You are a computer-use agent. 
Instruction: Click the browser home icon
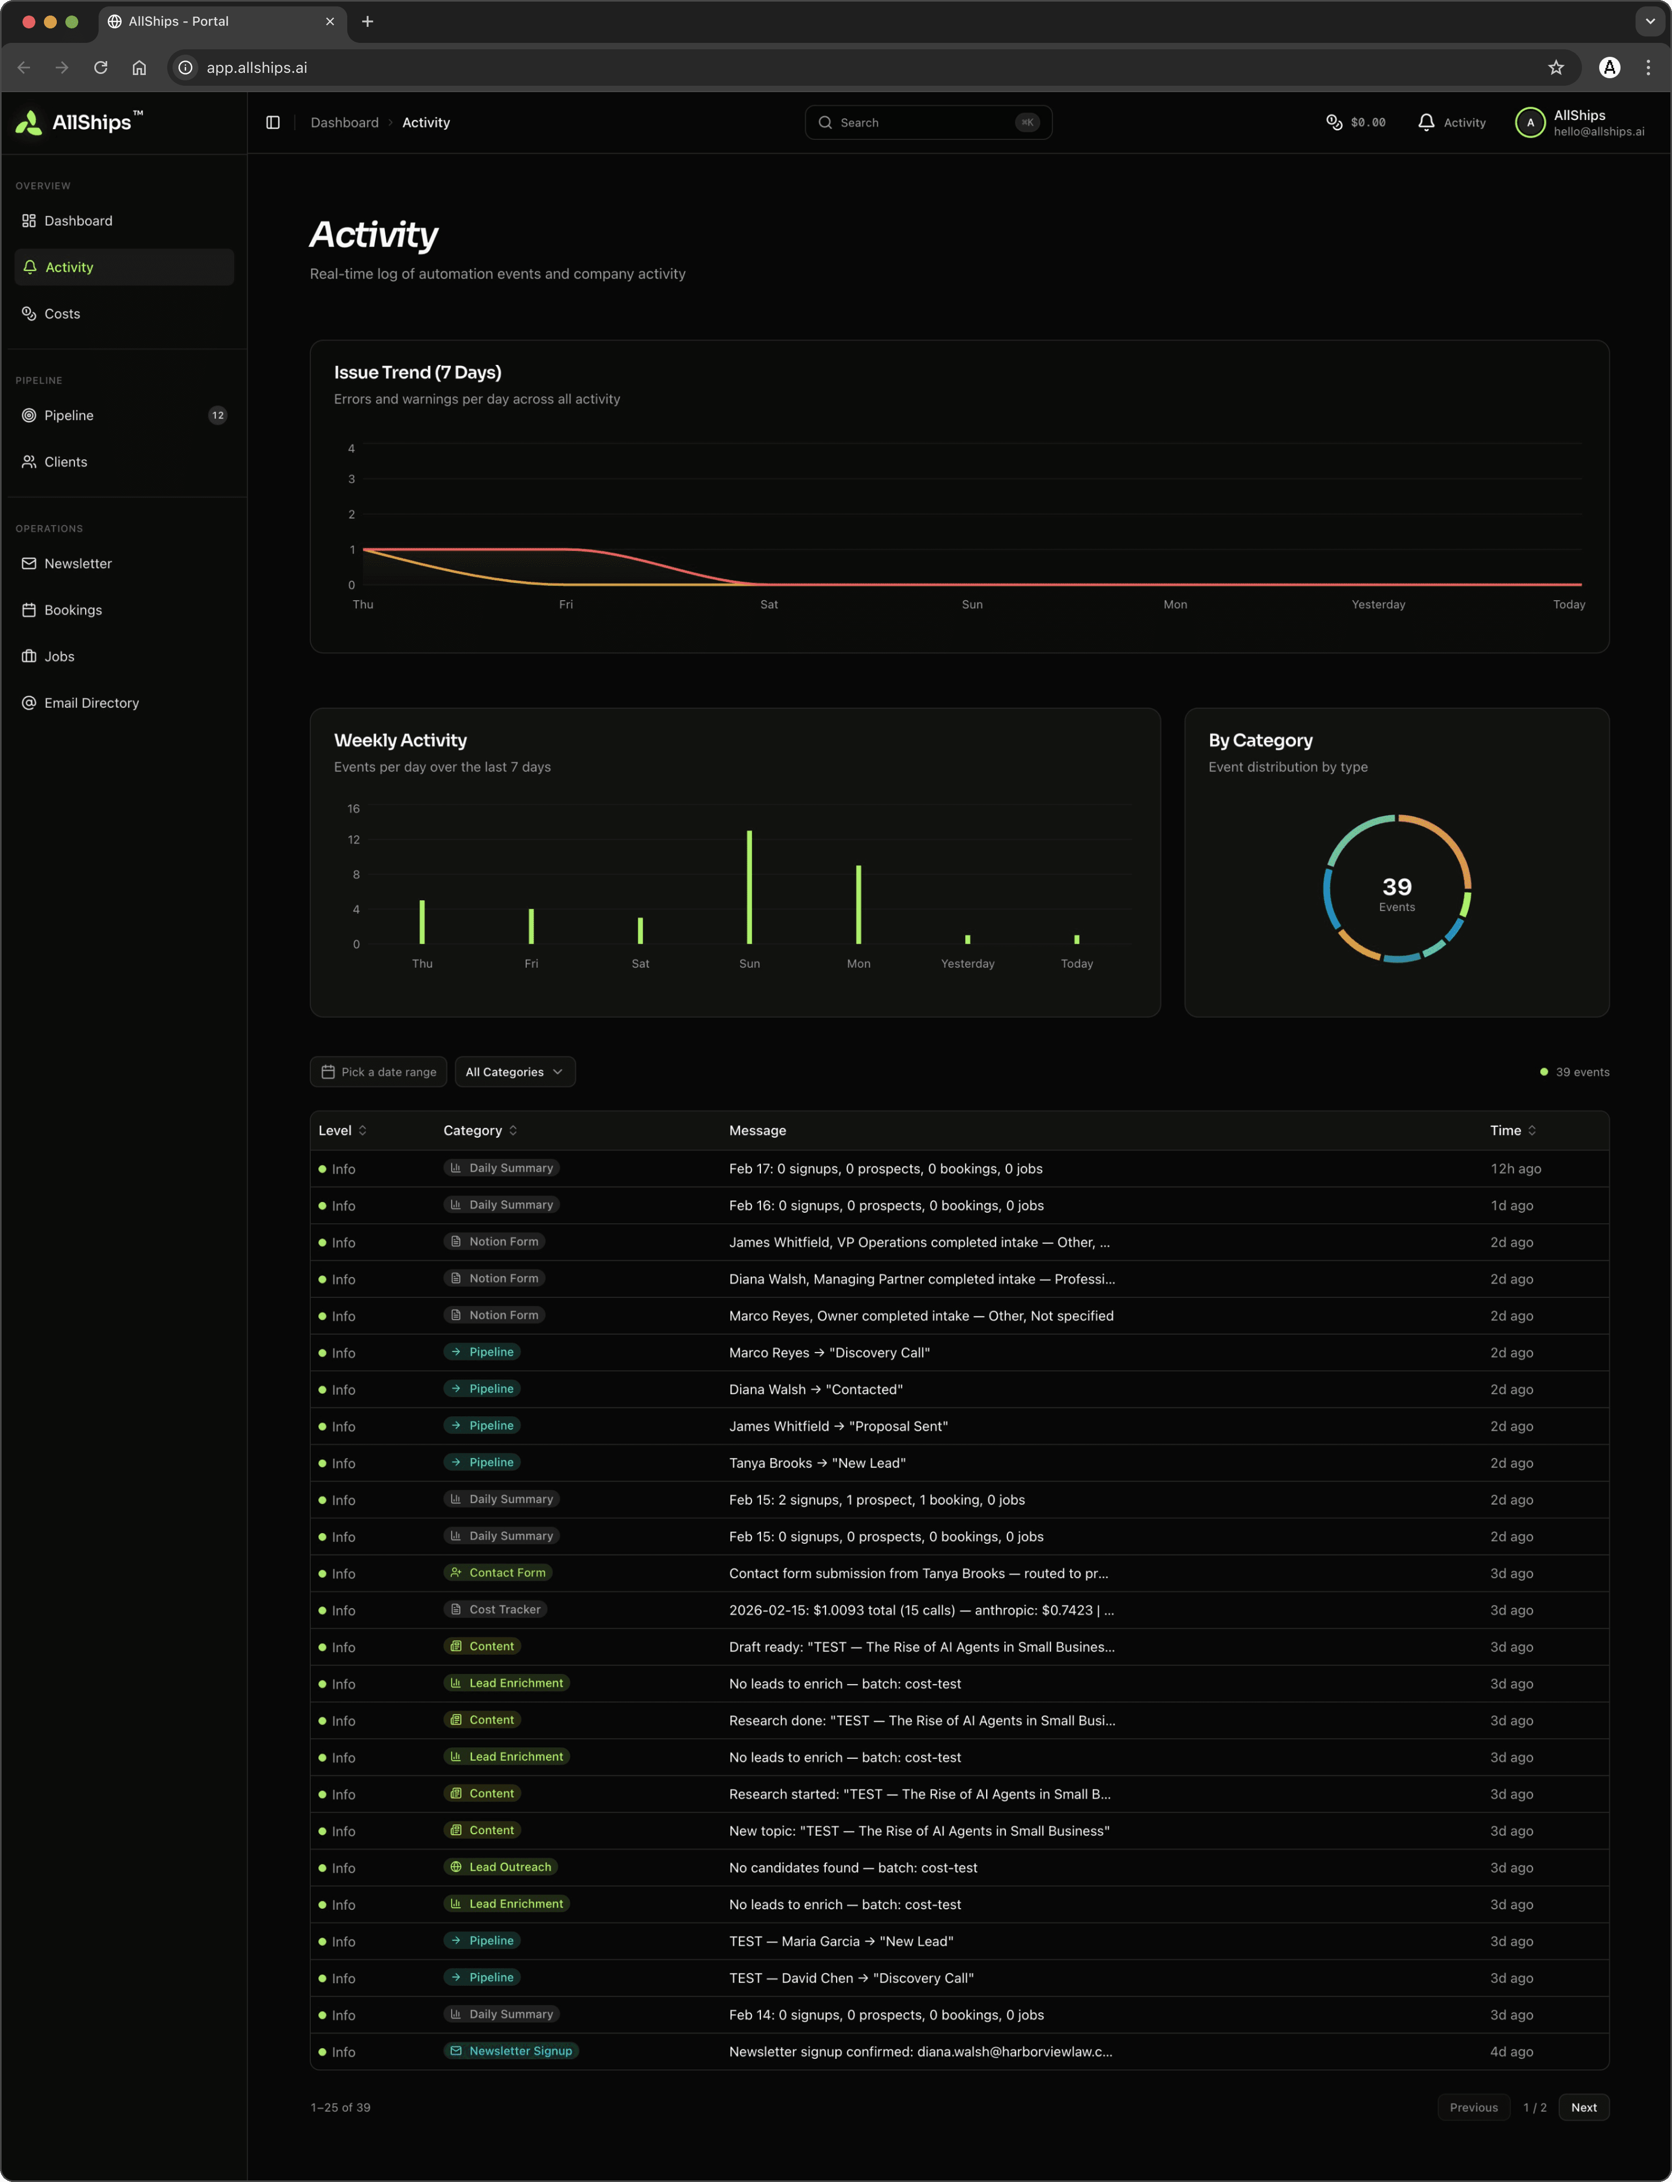coord(139,68)
